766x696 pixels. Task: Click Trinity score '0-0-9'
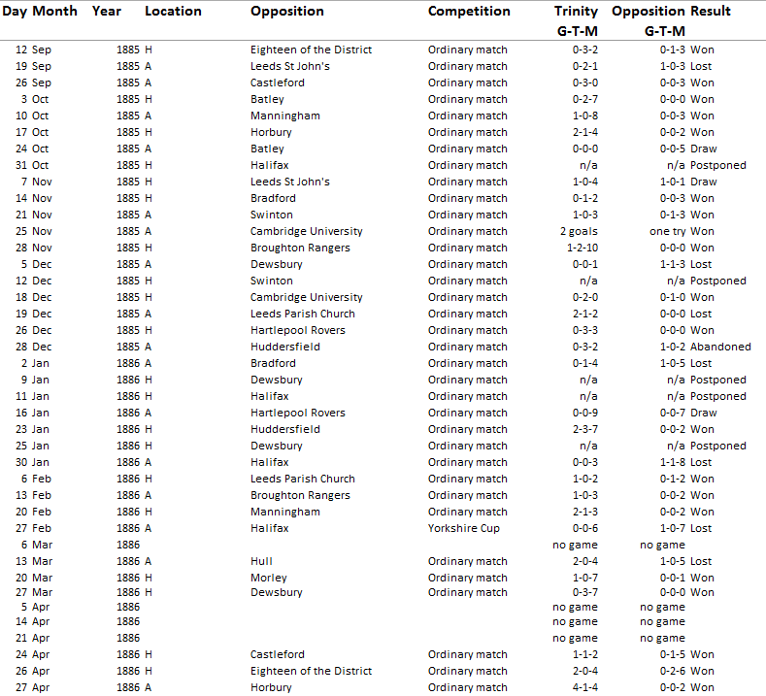click(585, 414)
